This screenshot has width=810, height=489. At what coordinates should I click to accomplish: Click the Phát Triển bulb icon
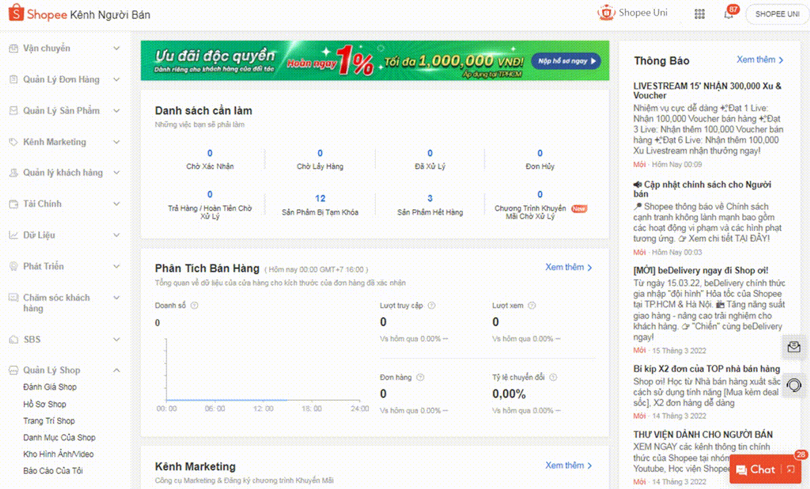(x=14, y=266)
